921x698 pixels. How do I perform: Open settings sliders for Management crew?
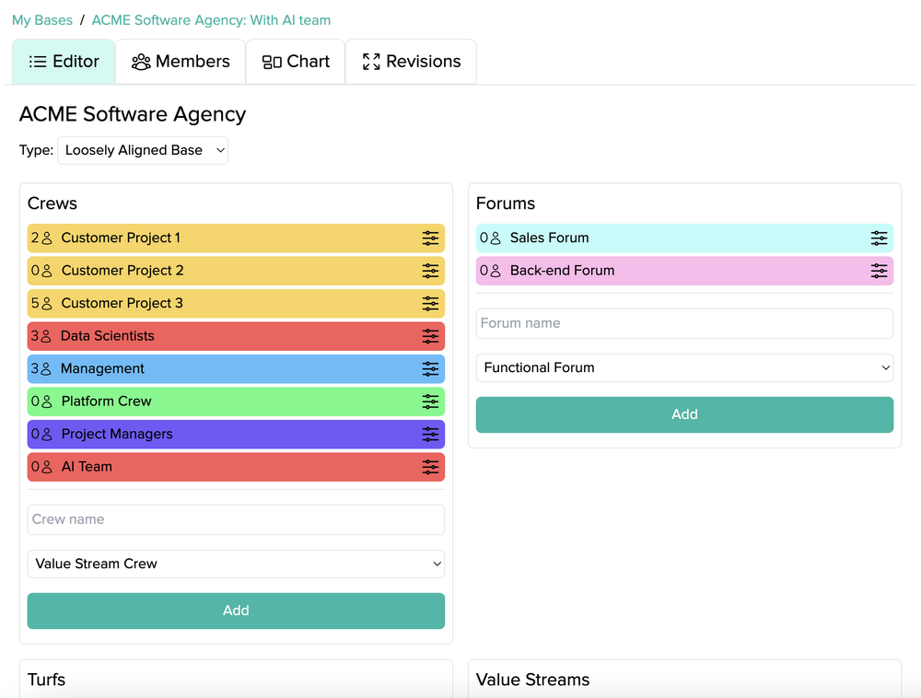(x=430, y=368)
